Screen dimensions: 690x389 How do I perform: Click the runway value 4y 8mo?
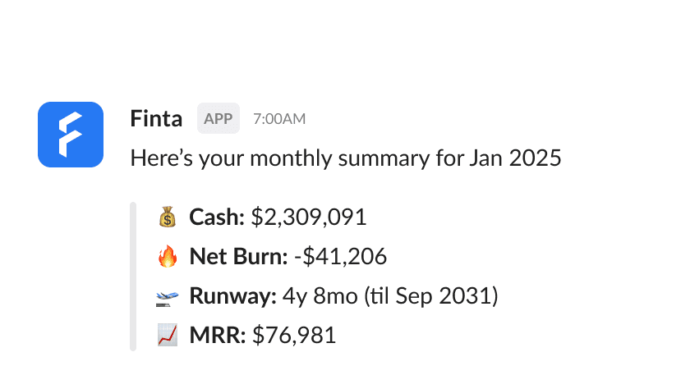click(320, 295)
